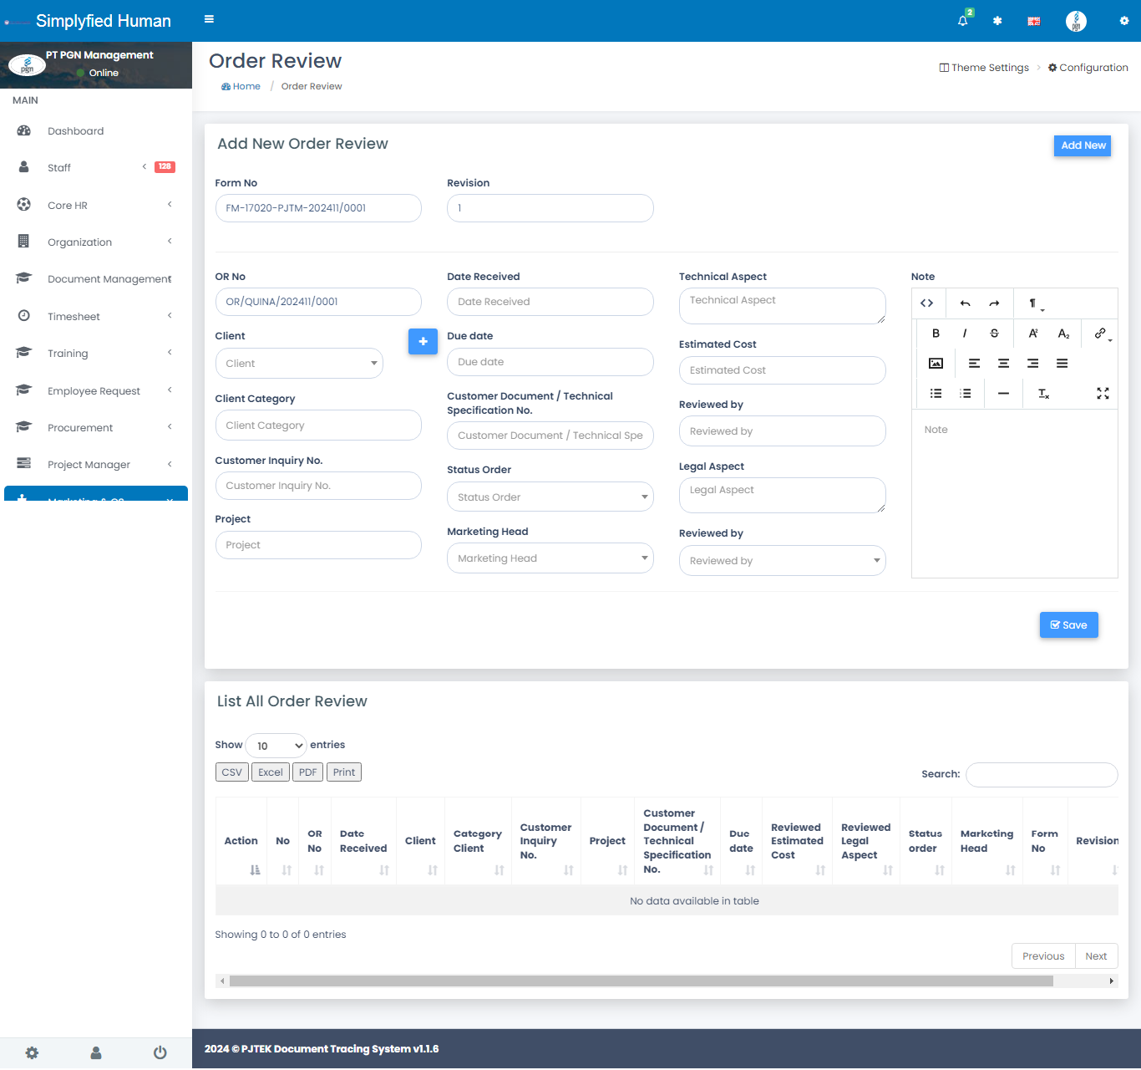The width and height of the screenshot is (1141, 1070).
Task: Toggle the sidebar with hamburger icon
Action: coord(209,19)
